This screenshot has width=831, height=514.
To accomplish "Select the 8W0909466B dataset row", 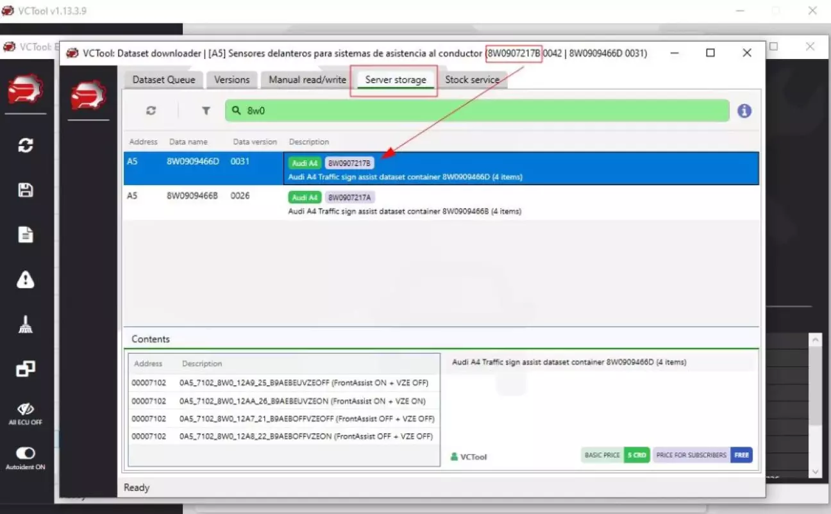I will 441,203.
